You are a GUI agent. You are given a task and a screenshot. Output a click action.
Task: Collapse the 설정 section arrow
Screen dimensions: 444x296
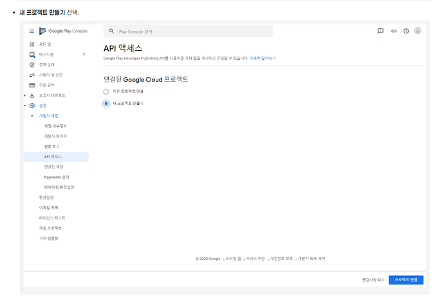[25, 106]
